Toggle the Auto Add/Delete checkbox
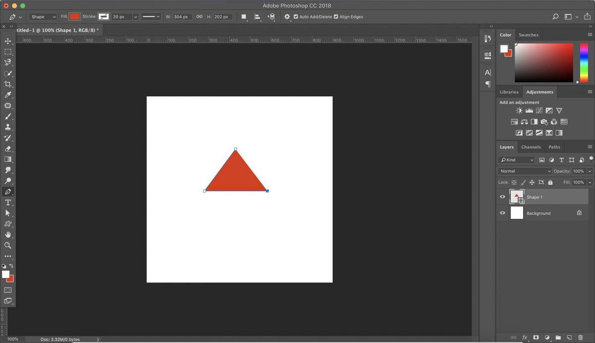The width and height of the screenshot is (595, 343). coord(296,17)
